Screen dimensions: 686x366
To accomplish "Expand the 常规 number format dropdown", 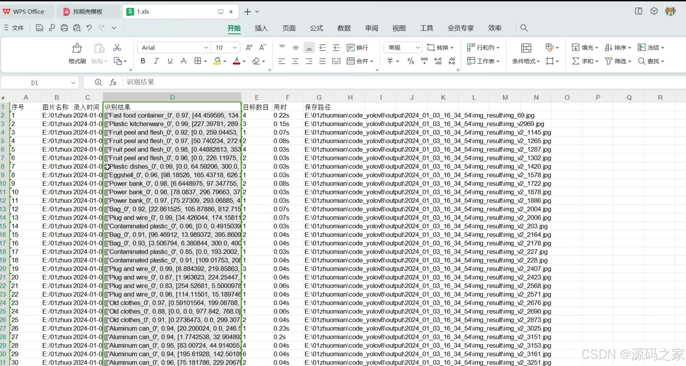I will click(x=418, y=47).
